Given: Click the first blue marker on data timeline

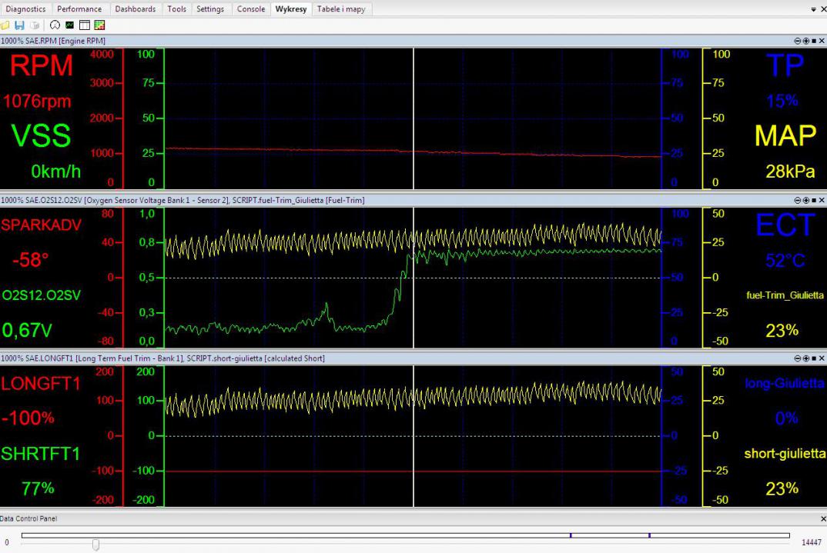Looking at the screenshot, I should tap(571, 535).
